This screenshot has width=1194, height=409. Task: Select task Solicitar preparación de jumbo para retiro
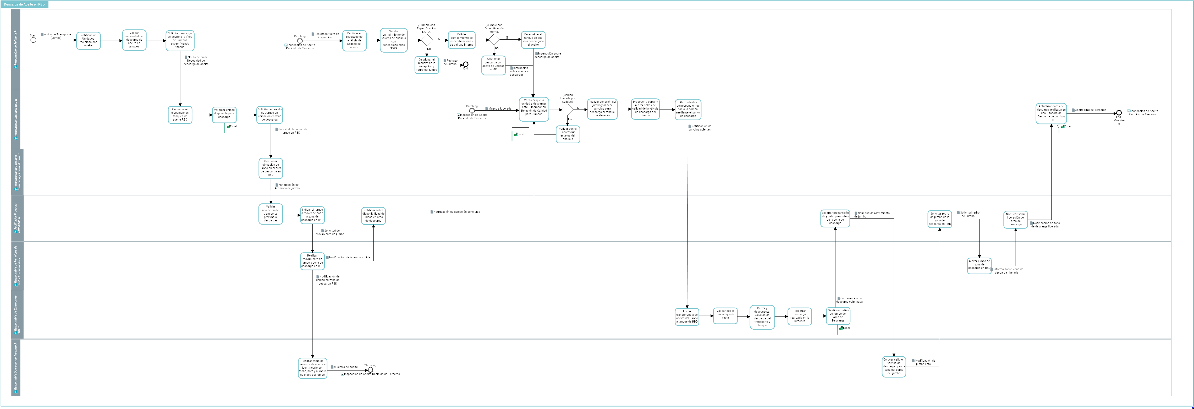pyautogui.click(x=835, y=219)
